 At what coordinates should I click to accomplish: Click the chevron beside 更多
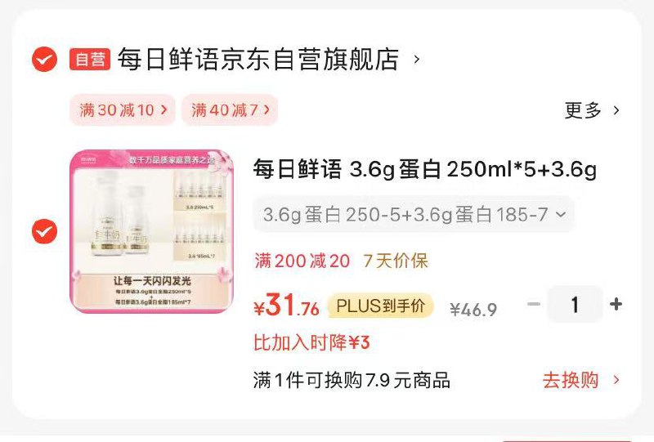616,110
